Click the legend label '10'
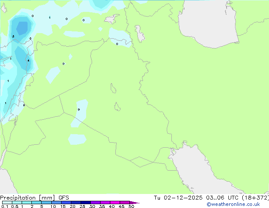The width and height of the screenshot is (269, 208). click(53, 206)
